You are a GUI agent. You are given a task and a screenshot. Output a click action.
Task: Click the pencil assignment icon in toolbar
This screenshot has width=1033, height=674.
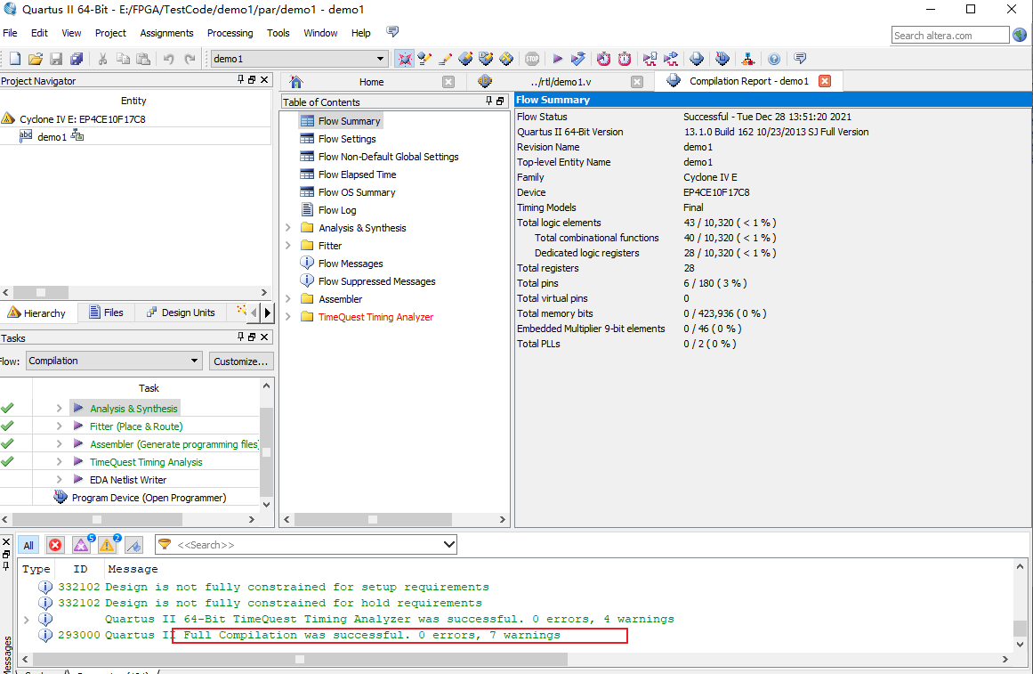coord(445,59)
